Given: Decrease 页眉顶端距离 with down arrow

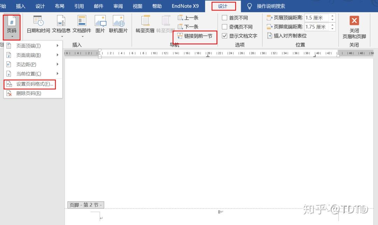Looking at the screenshot, I should pyautogui.click(x=332, y=20).
